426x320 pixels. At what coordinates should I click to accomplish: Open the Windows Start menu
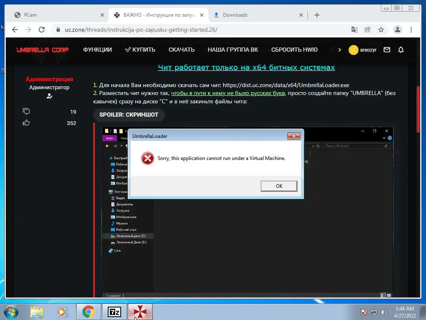point(11,312)
